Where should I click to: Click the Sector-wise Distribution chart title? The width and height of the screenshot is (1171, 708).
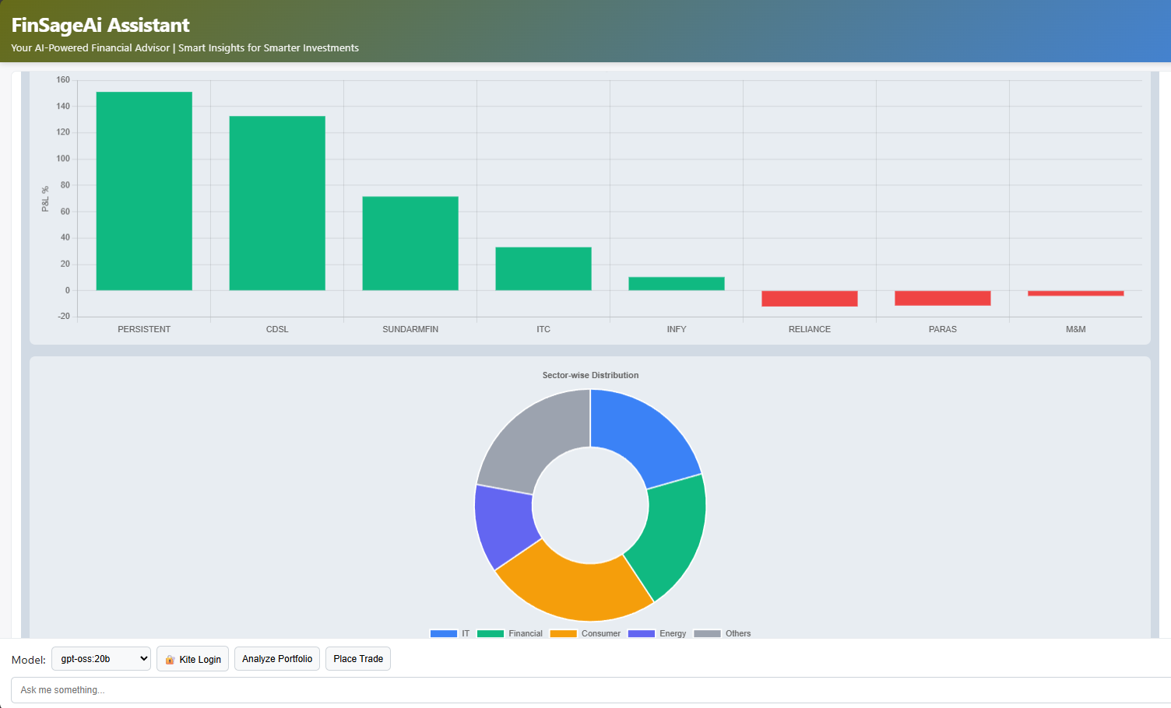click(589, 374)
